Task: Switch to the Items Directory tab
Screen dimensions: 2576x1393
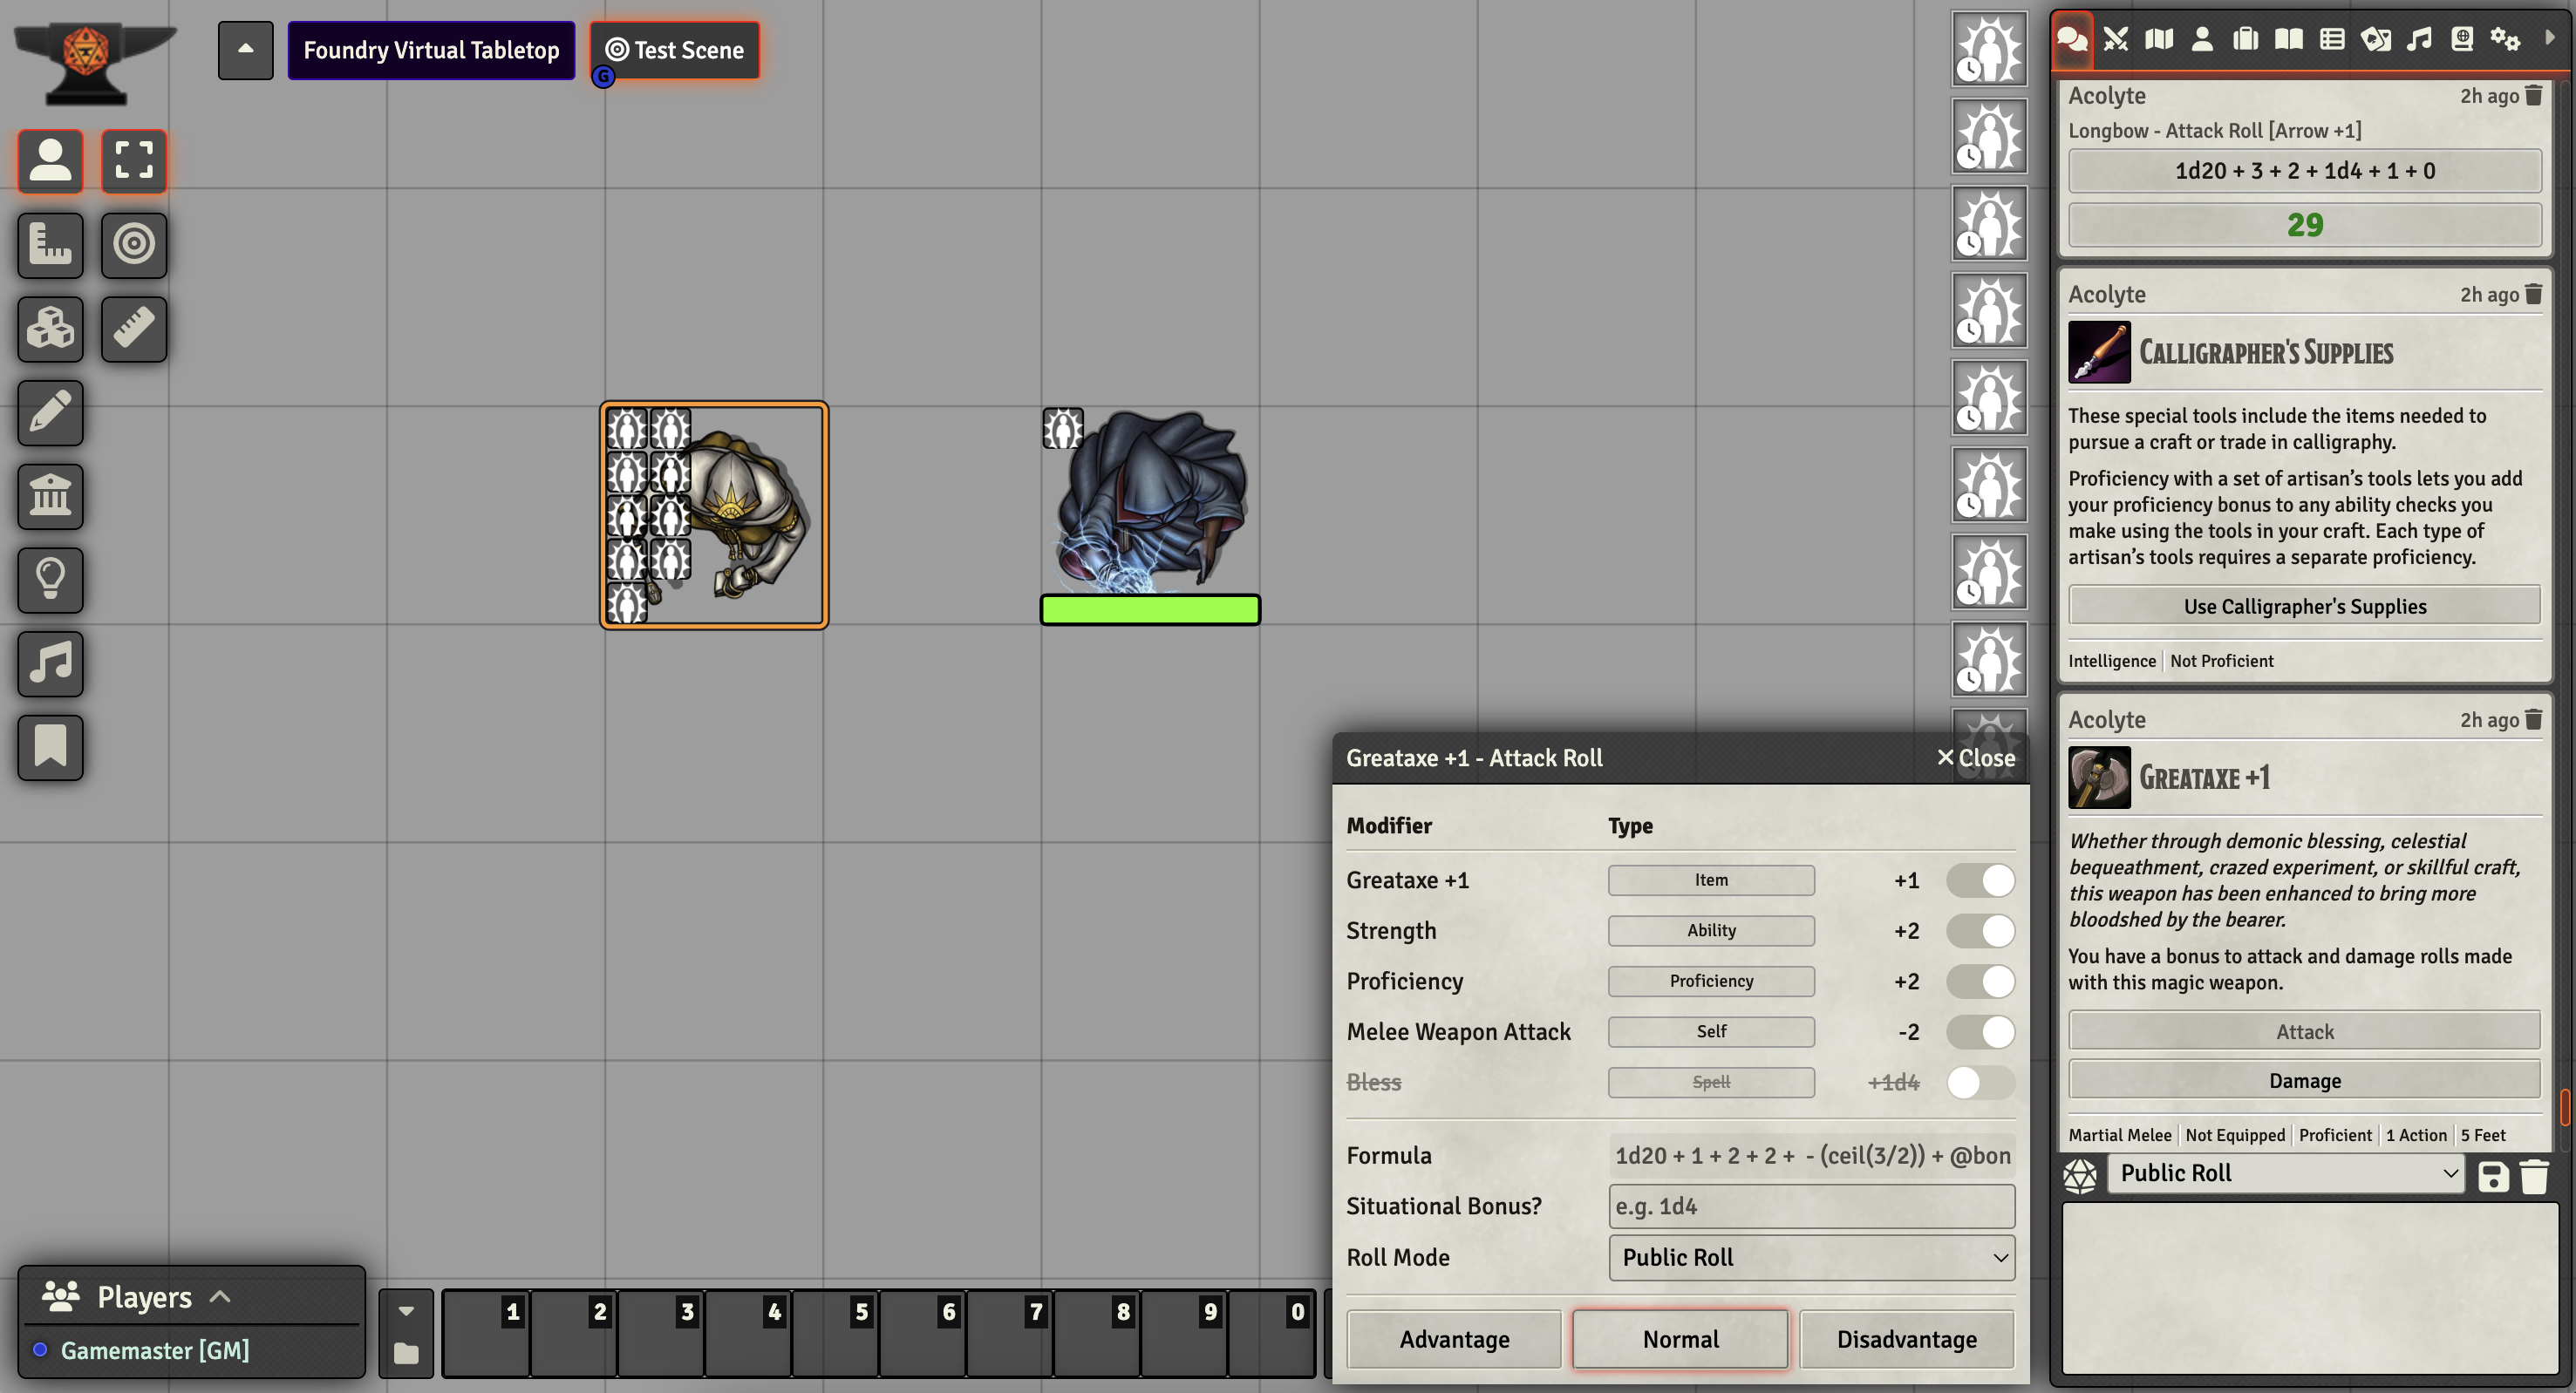Action: (x=2246, y=39)
